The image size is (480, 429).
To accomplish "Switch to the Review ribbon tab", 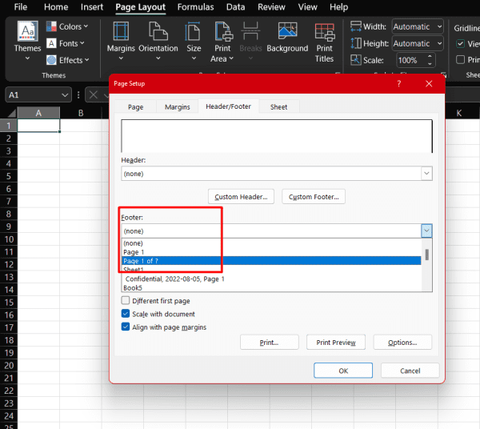I will pyautogui.click(x=271, y=6).
